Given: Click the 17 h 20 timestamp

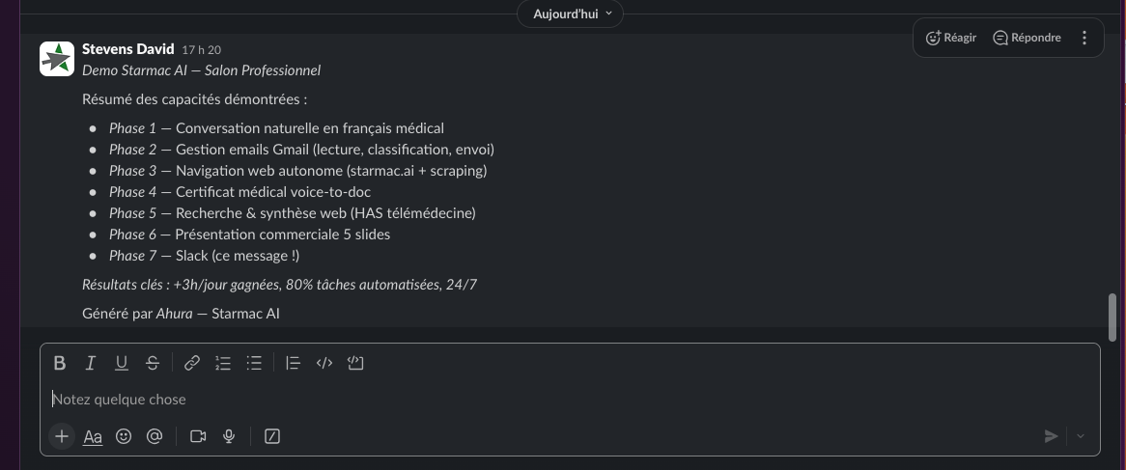Looking at the screenshot, I should tap(201, 50).
